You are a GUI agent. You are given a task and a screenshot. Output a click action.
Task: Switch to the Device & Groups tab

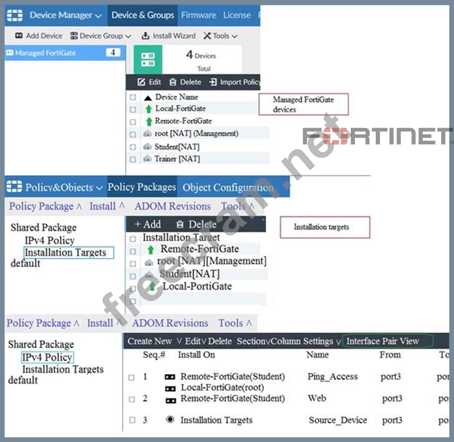click(x=143, y=15)
